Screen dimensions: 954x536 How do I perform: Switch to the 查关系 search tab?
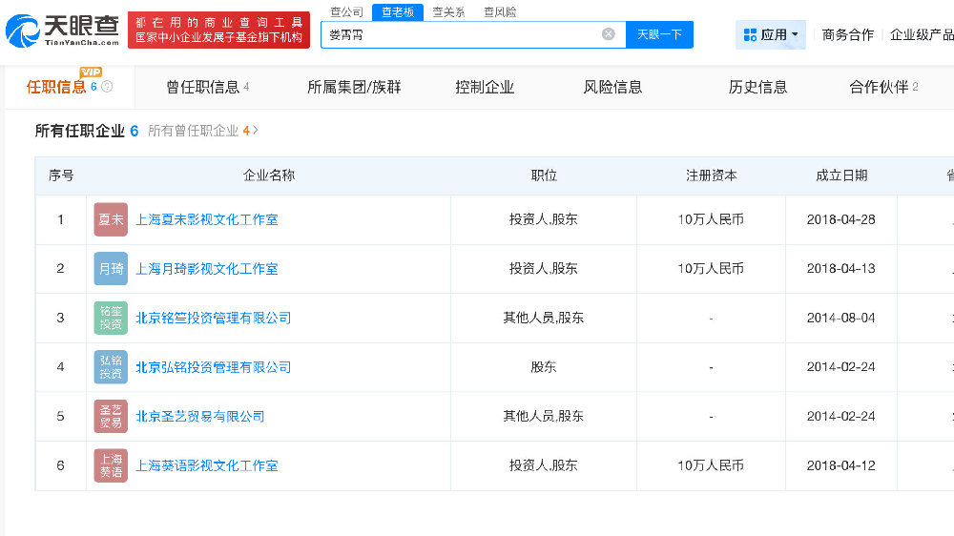448,12
